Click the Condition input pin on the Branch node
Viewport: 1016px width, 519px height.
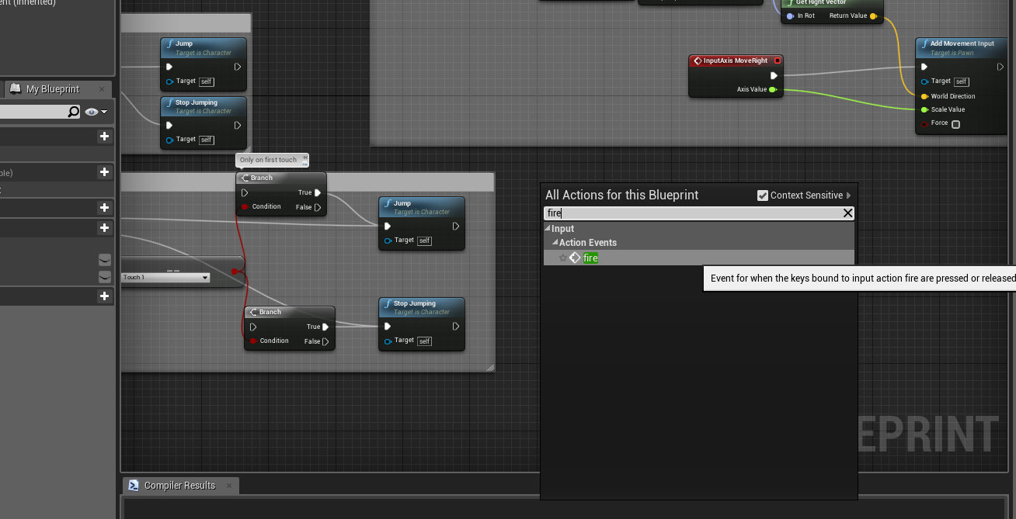244,206
